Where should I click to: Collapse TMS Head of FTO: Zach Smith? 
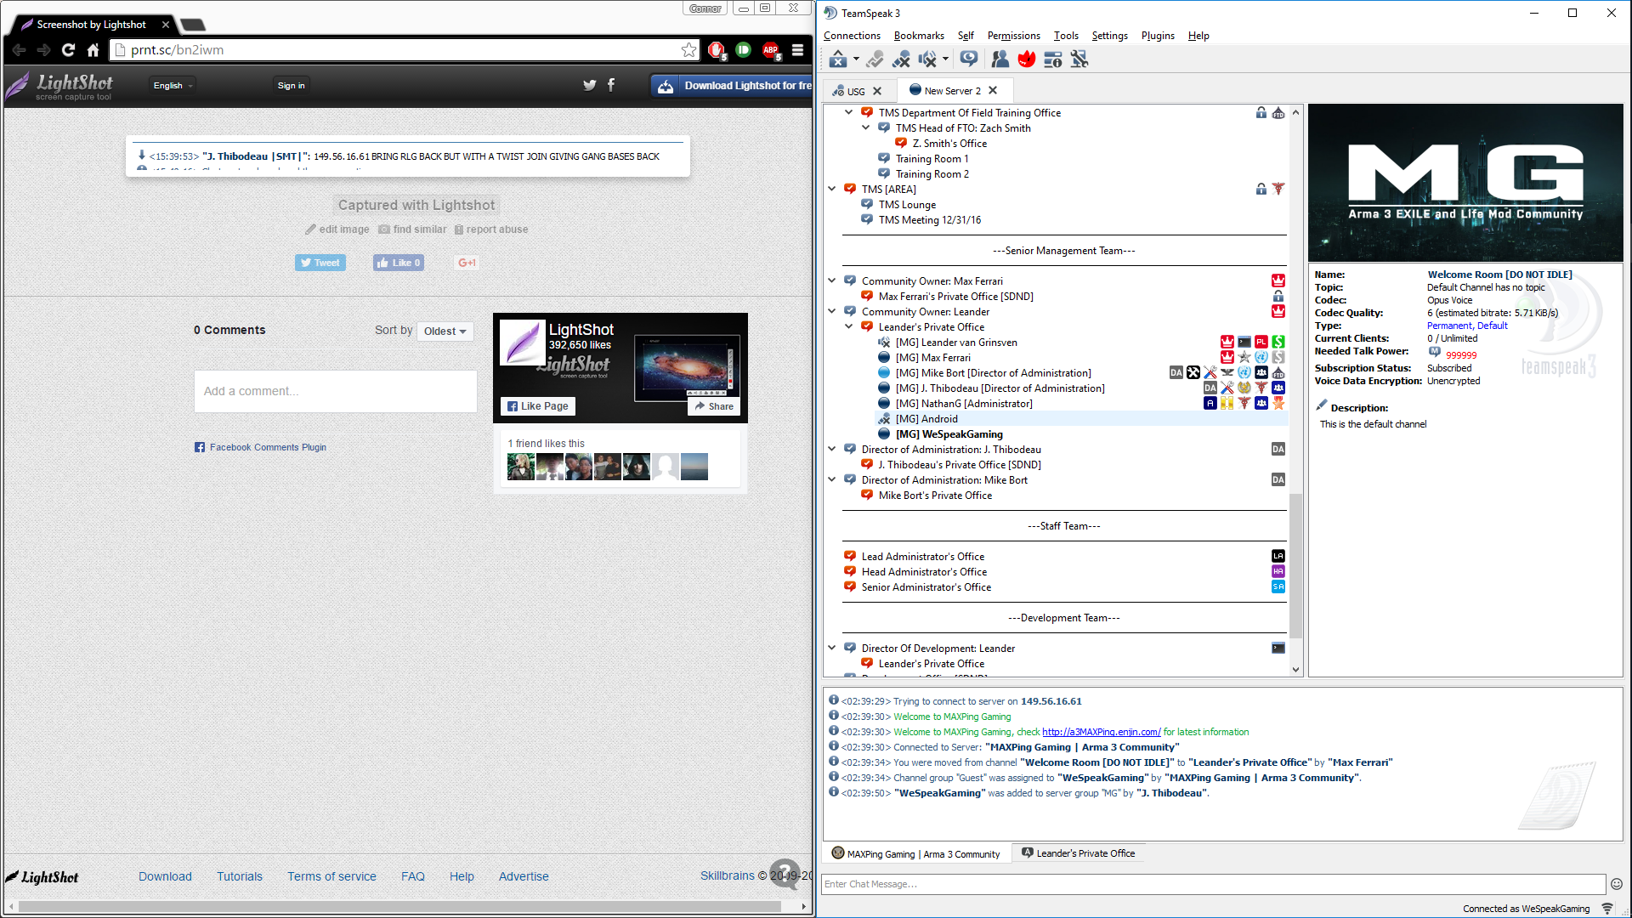[865, 127]
